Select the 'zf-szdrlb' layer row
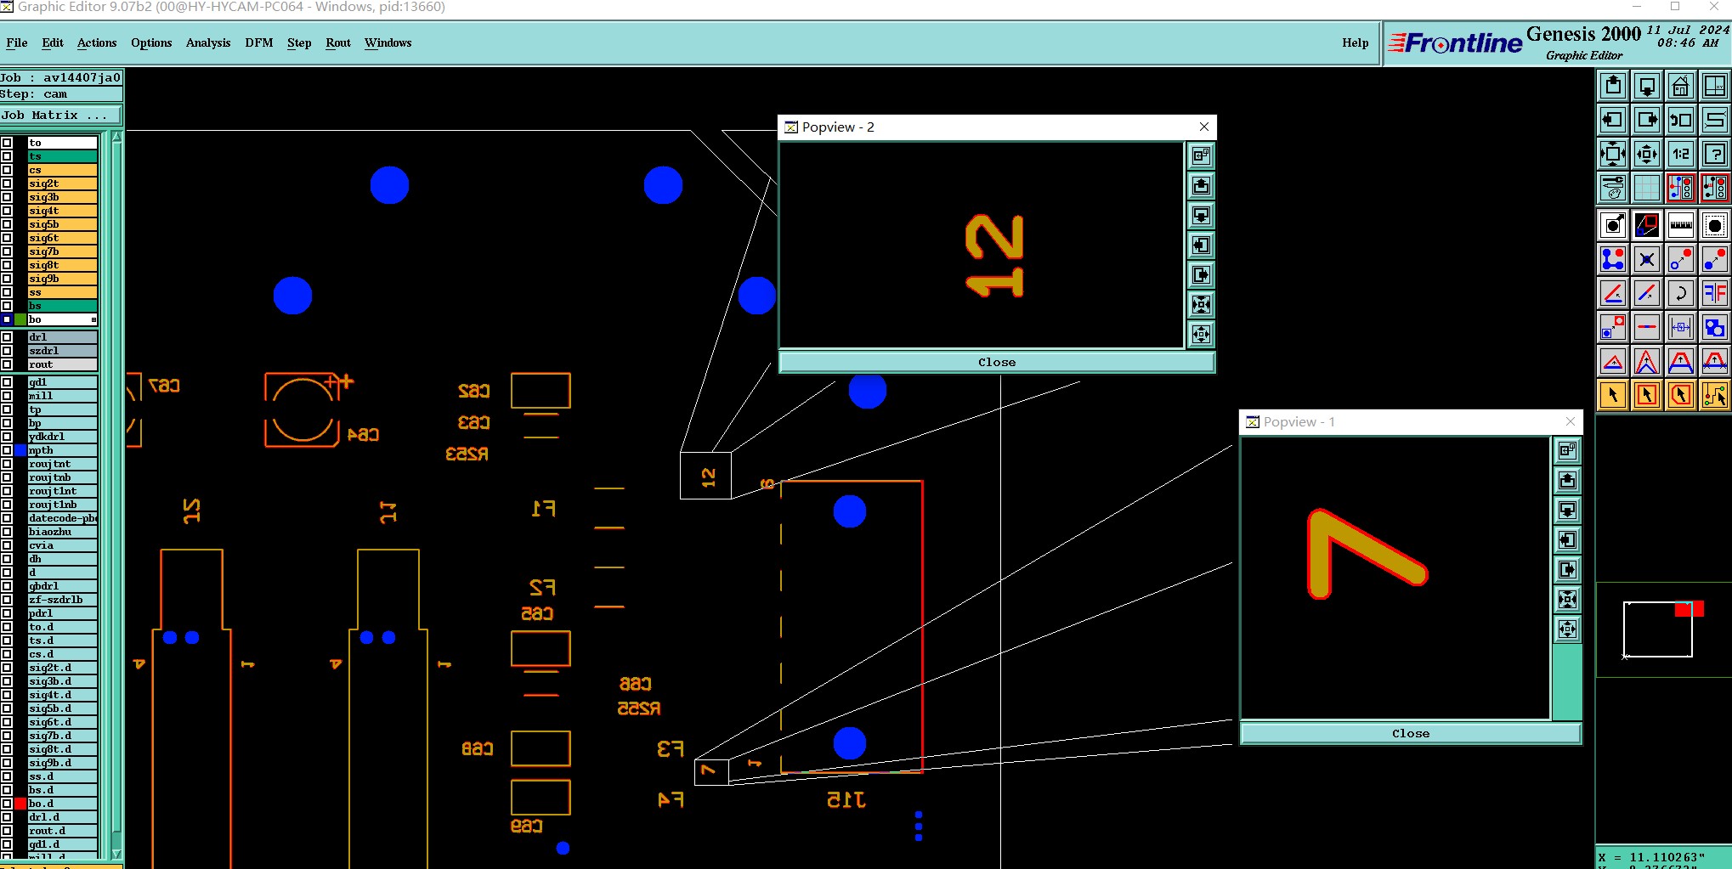The image size is (1732, 869). [62, 600]
